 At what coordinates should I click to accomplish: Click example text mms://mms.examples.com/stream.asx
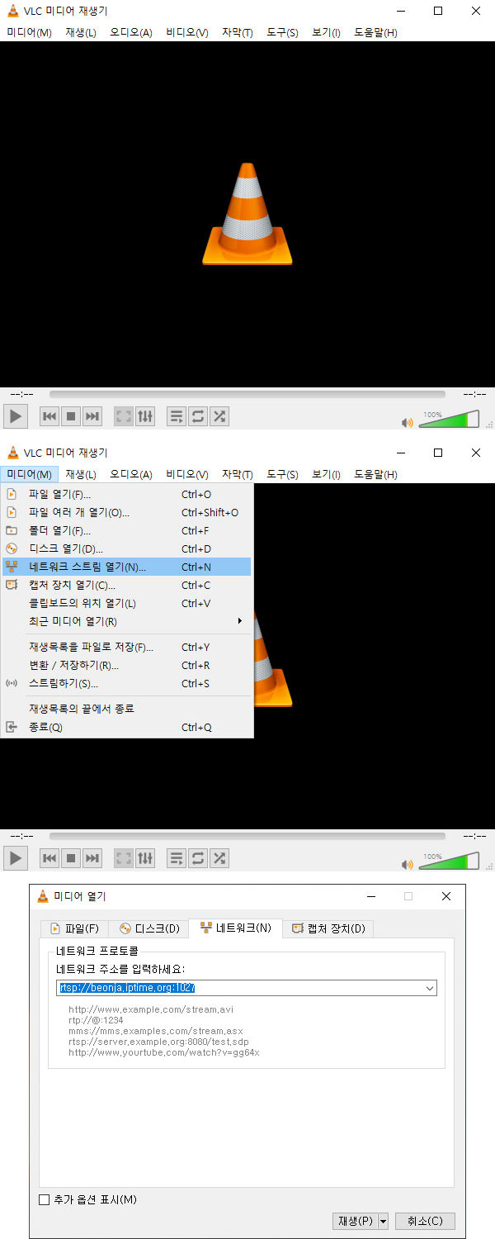point(156,1031)
